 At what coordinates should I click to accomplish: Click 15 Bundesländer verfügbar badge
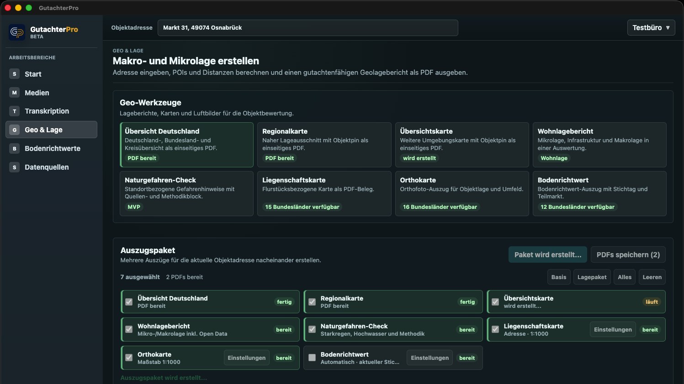click(302, 207)
